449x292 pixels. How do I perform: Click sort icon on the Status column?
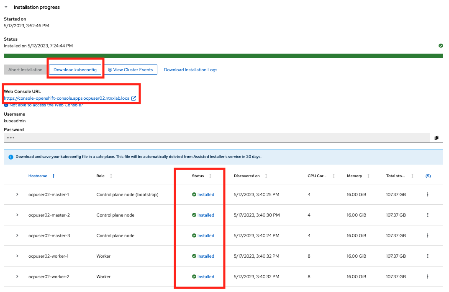click(210, 176)
